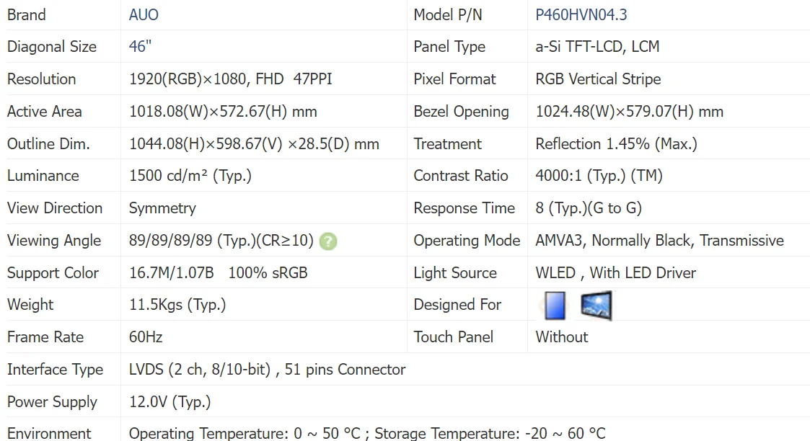
Task: Click the landscape screen icon under Designed For
Action: point(596,306)
